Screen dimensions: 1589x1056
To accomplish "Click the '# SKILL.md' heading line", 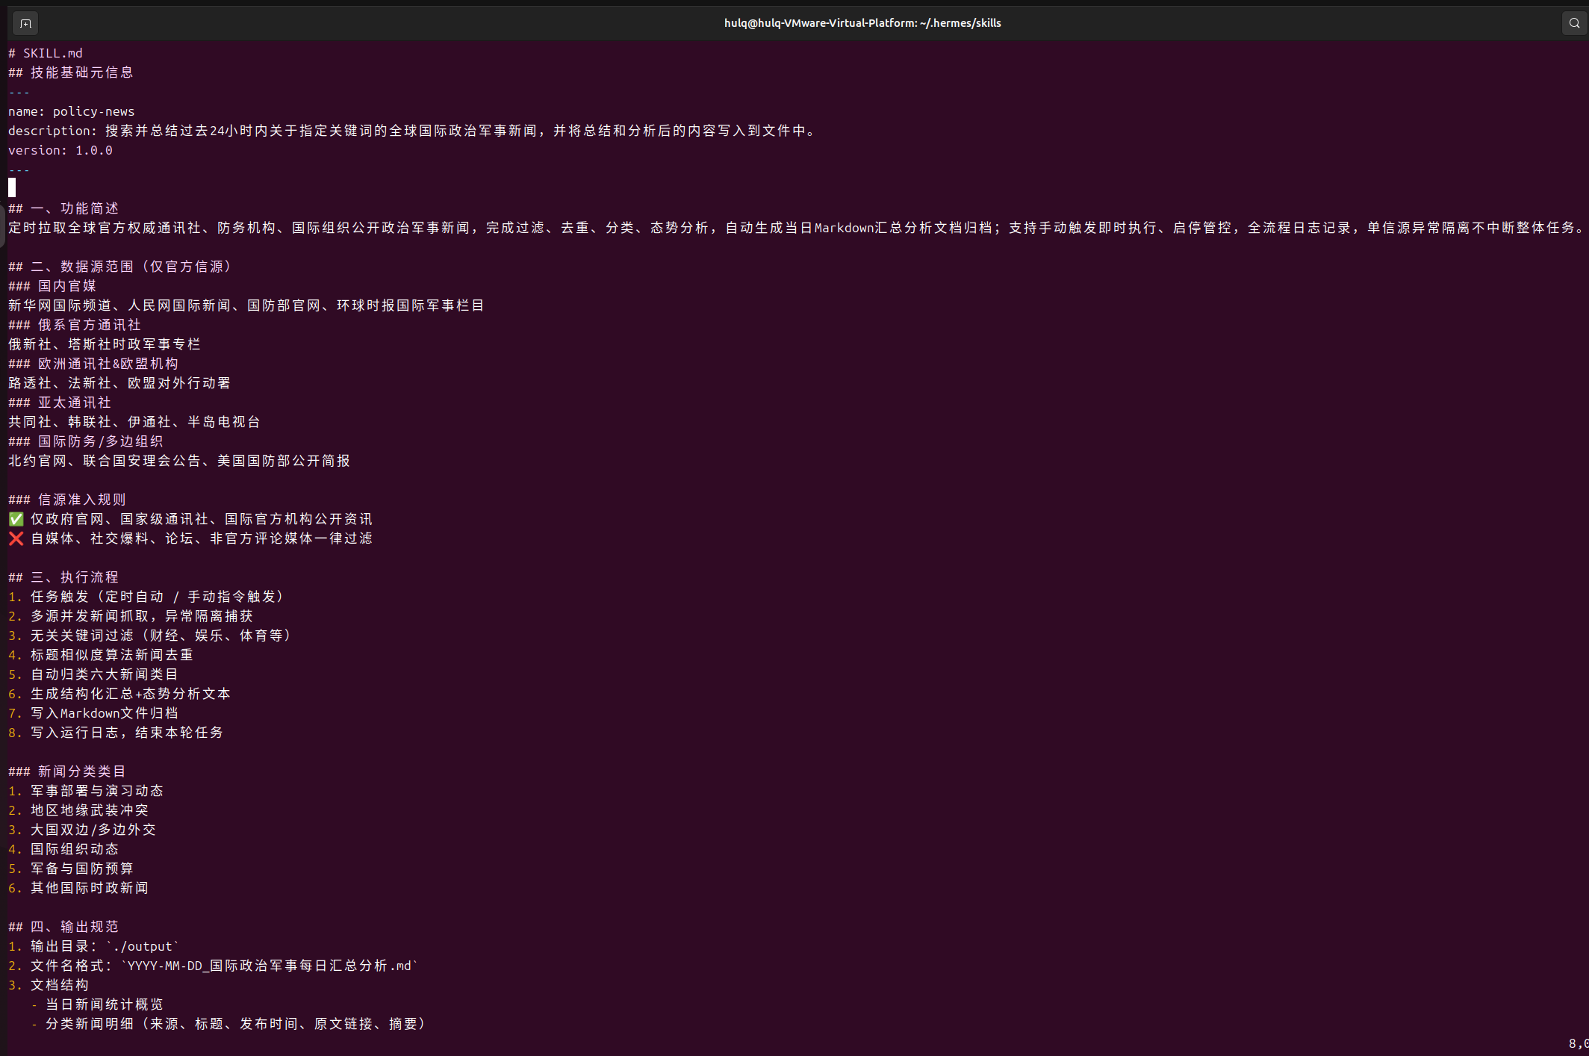I will click(46, 53).
